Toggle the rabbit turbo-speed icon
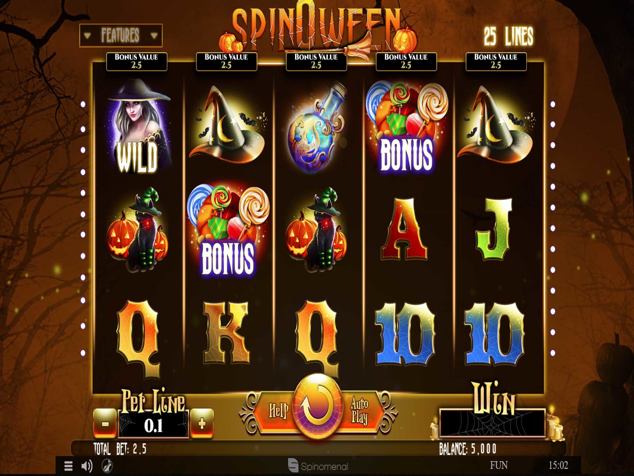Viewport: 634px width, 476px height. click(x=107, y=466)
